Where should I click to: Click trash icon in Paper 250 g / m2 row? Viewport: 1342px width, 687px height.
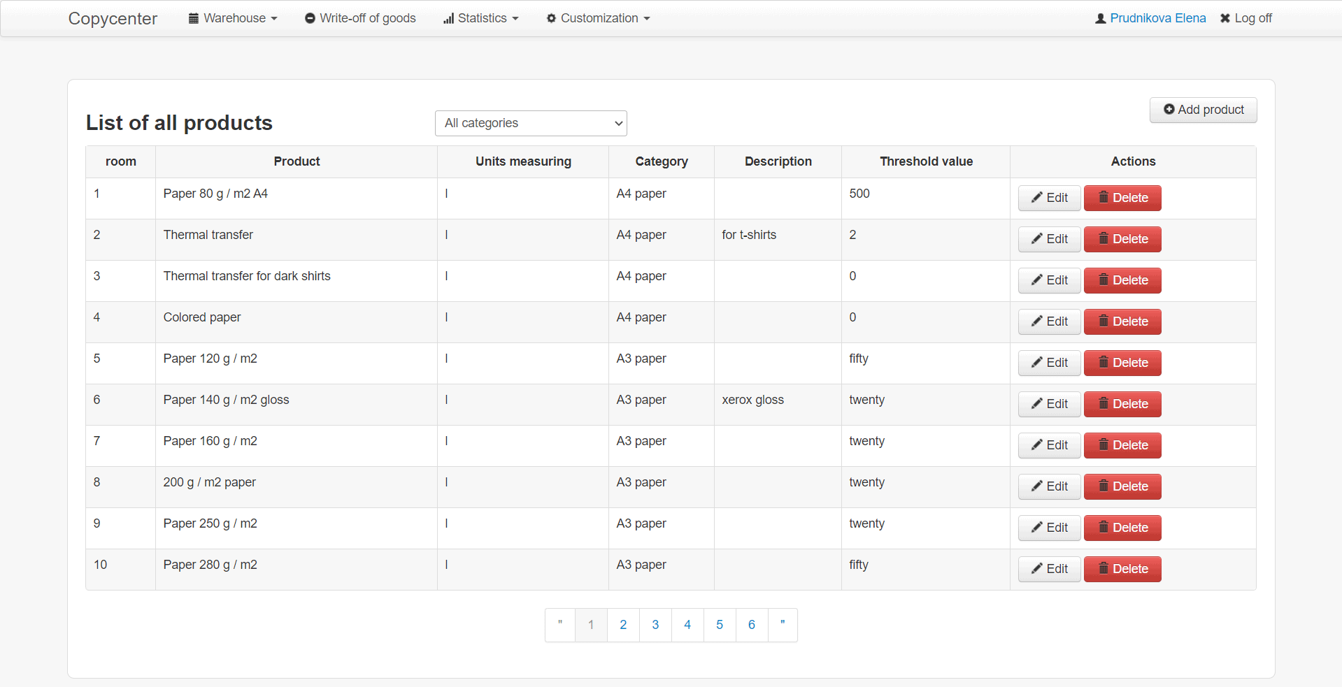[1104, 527]
